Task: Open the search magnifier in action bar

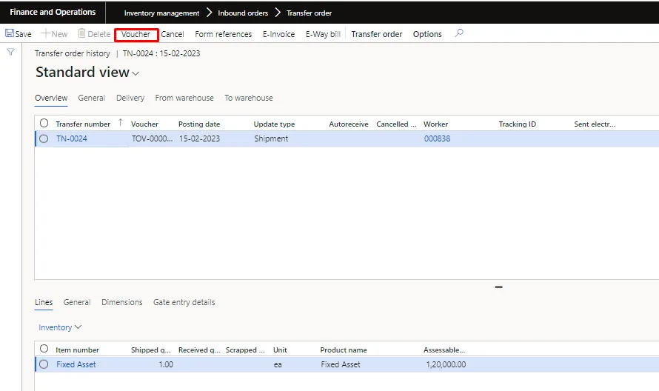Action: coord(459,33)
